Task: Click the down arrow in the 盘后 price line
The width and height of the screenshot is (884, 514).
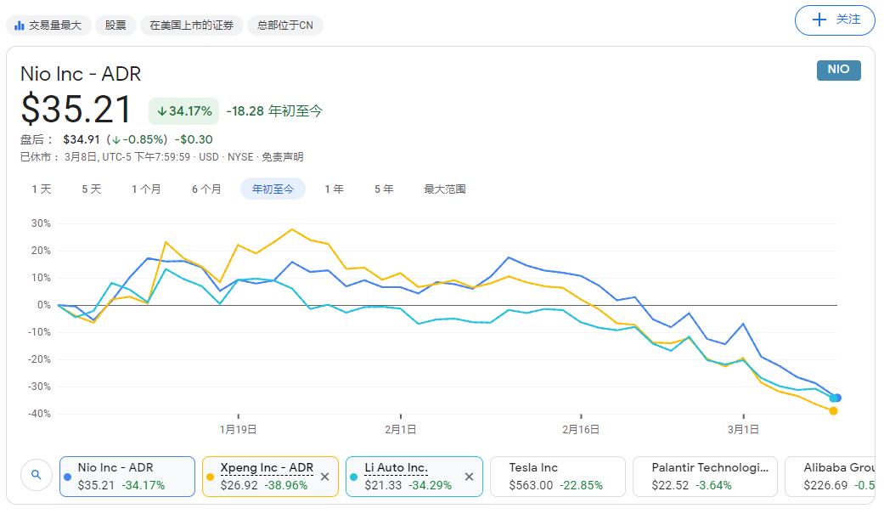Action: coord(118,138)
